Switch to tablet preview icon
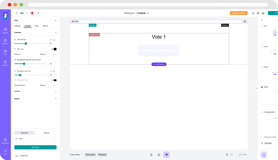Viewport: 278px width, 160px height. 159,155
